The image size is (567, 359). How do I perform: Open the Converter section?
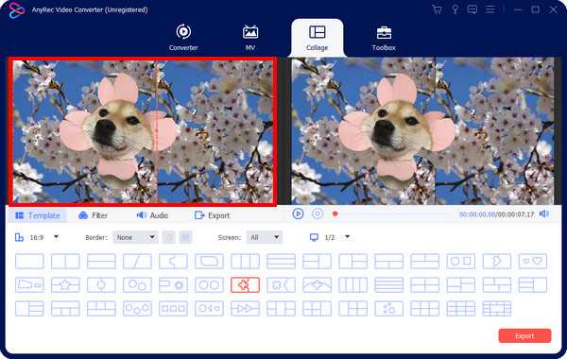[x=183, y=37]
